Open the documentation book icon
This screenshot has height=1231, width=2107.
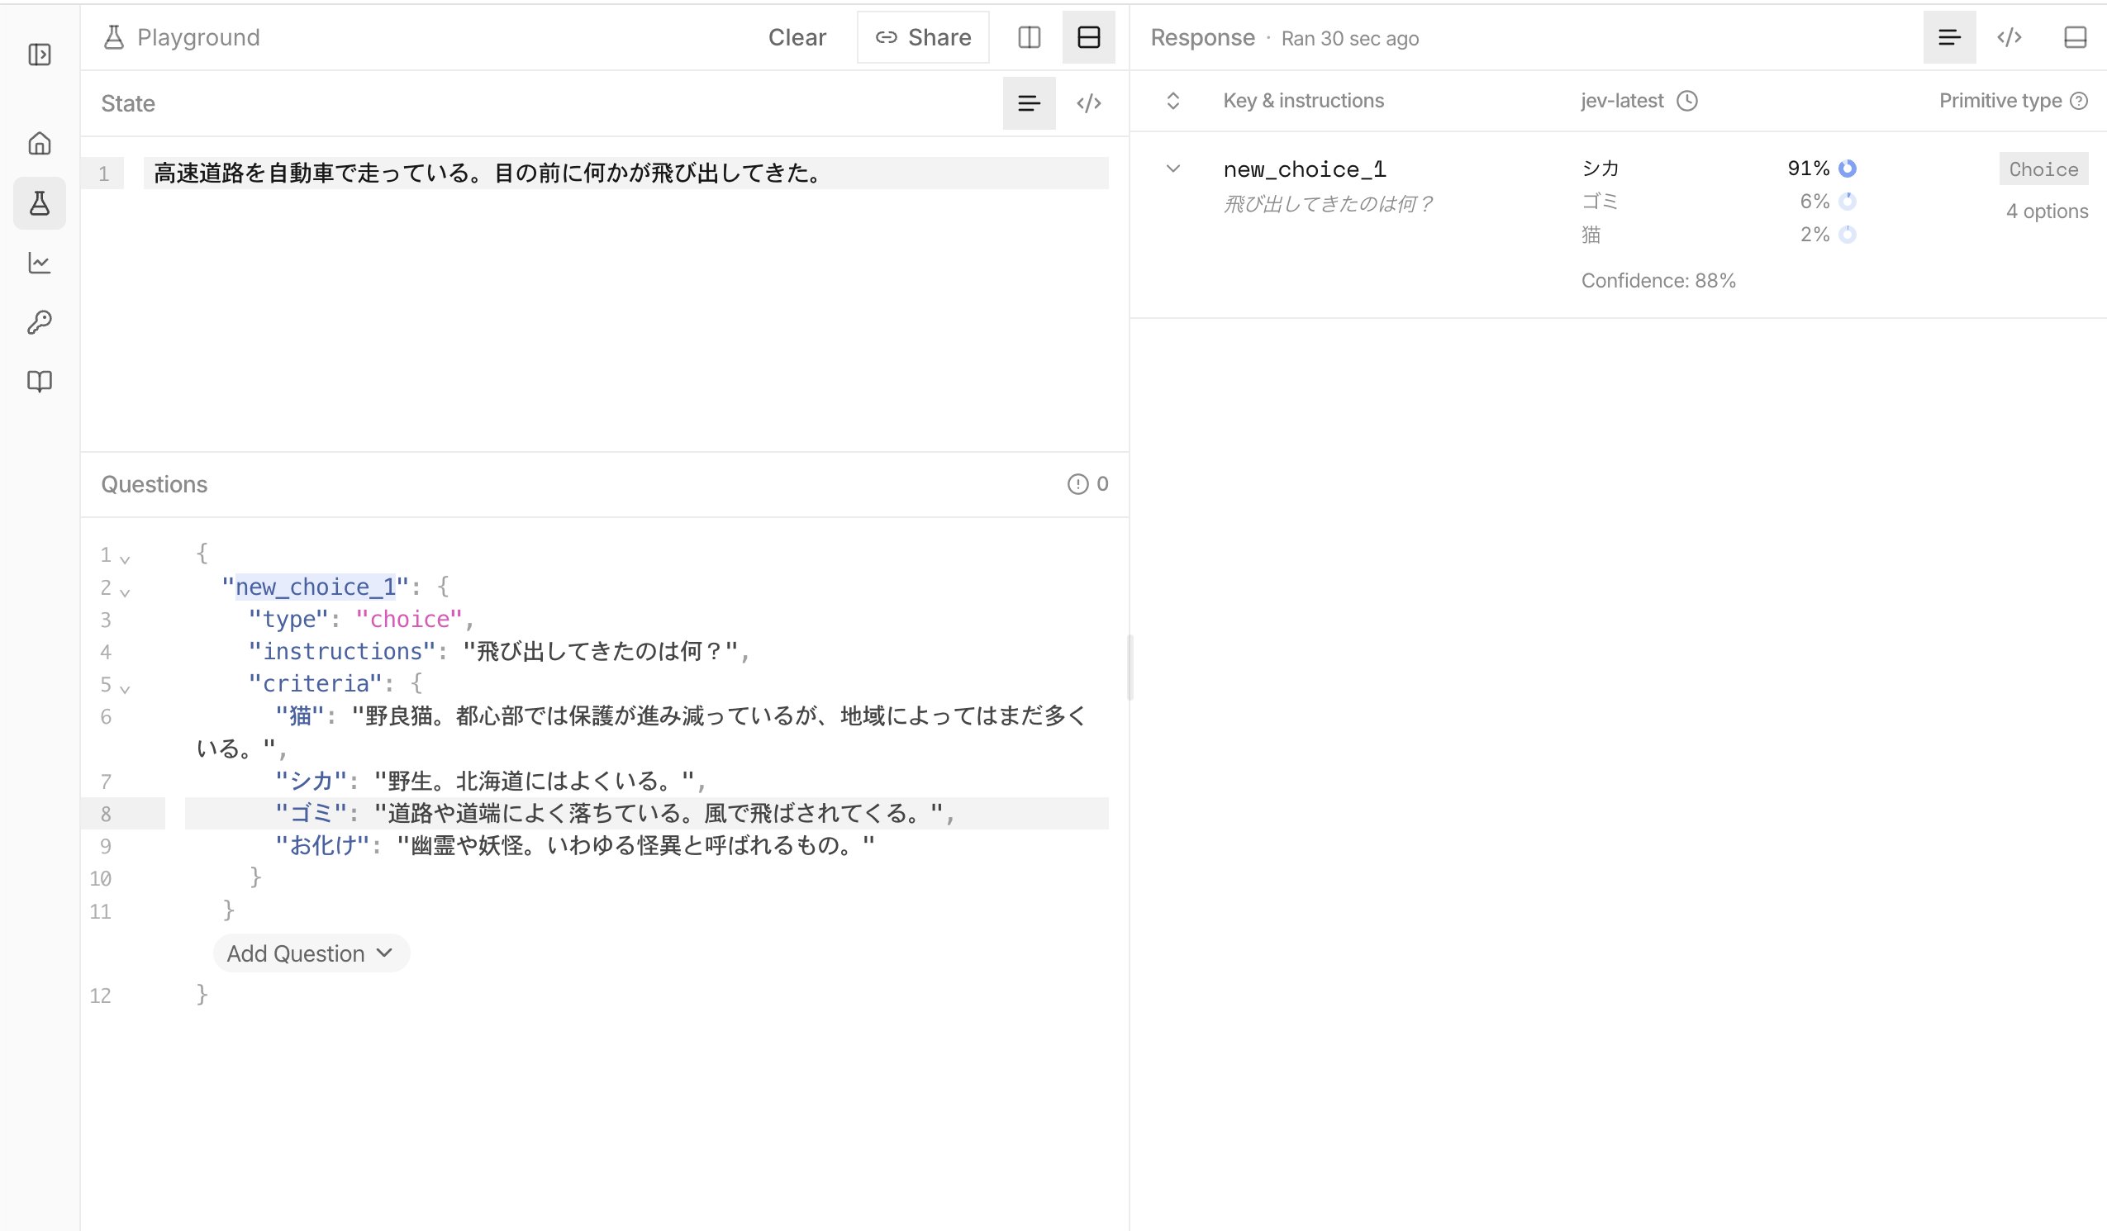[40, 382]
